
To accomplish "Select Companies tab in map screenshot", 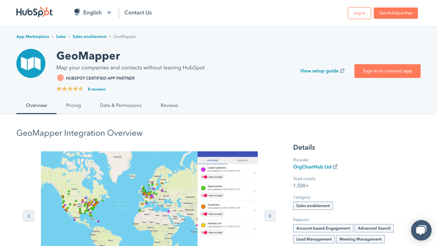I will pyautogui.click(x=213, y=161).
